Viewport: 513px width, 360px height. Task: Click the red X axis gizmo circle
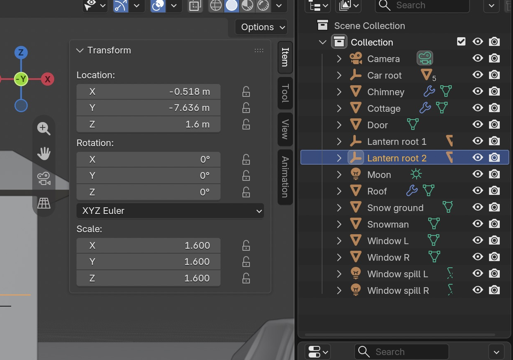(x=48, y=79)
